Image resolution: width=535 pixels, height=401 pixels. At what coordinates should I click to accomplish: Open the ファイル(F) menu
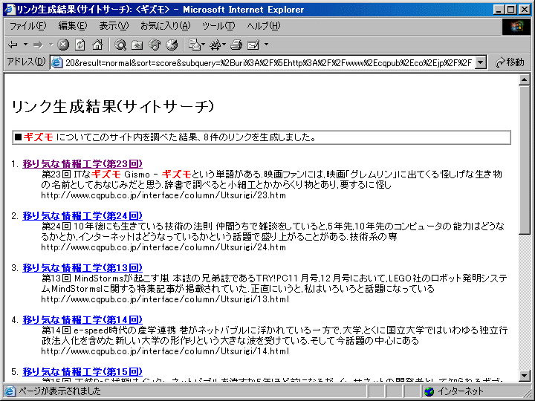[x=27, y=26]
